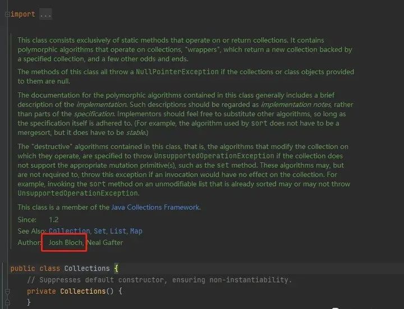
Task: Click the Collections class name declaration
Action: pyautogui.click(x=87, y=269)
